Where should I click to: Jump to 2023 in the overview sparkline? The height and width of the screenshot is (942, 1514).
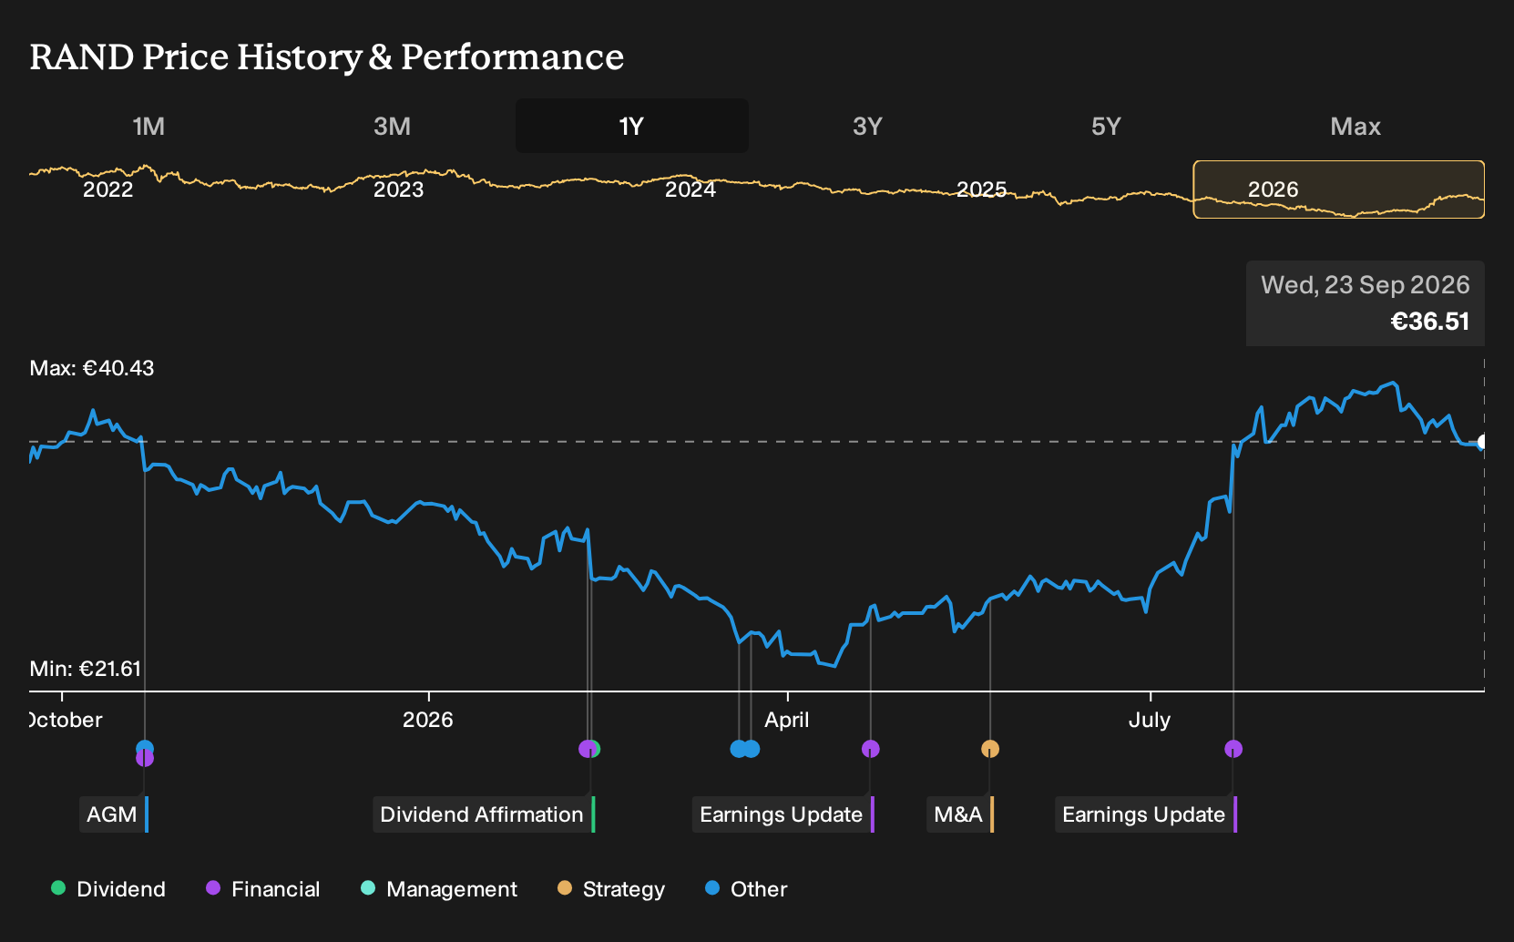[x=398, y=189]
